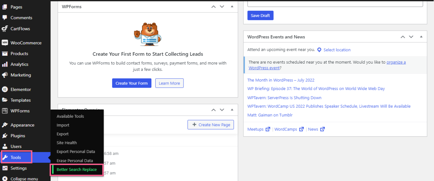Open the WPTavern: ServerPress Is Shutting Down link
The height and width of the screenshot is (181, 434).
tap(284, 98)
